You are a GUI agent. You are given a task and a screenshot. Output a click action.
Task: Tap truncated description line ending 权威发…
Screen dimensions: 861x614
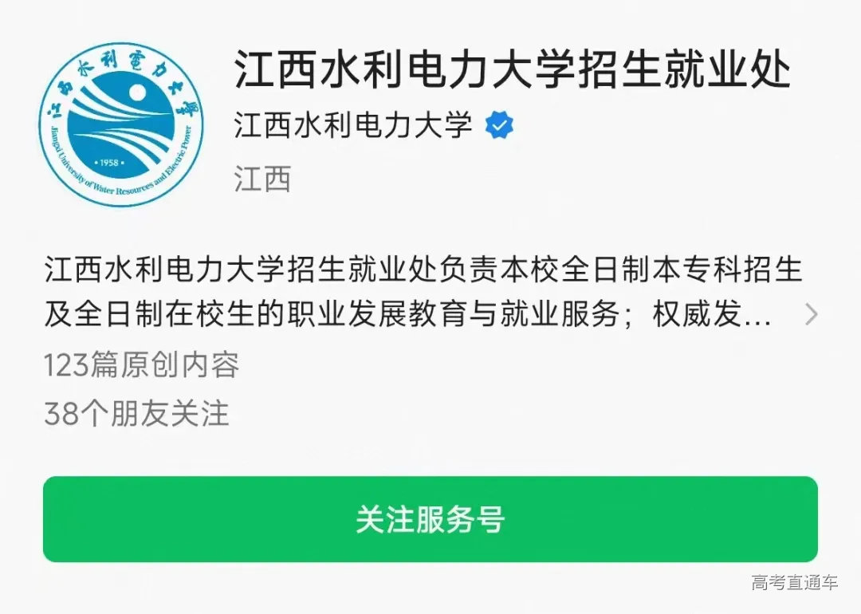pos(407,314)
